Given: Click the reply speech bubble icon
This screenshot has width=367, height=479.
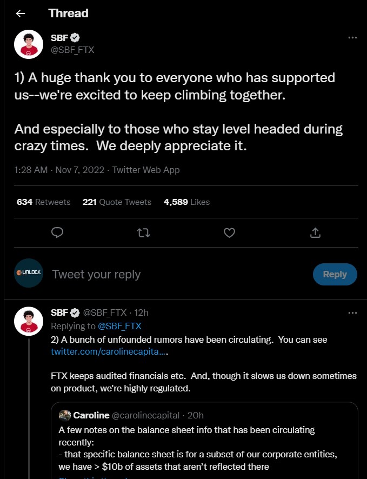Looking at the screenshot, I should [x=57, y=232].
